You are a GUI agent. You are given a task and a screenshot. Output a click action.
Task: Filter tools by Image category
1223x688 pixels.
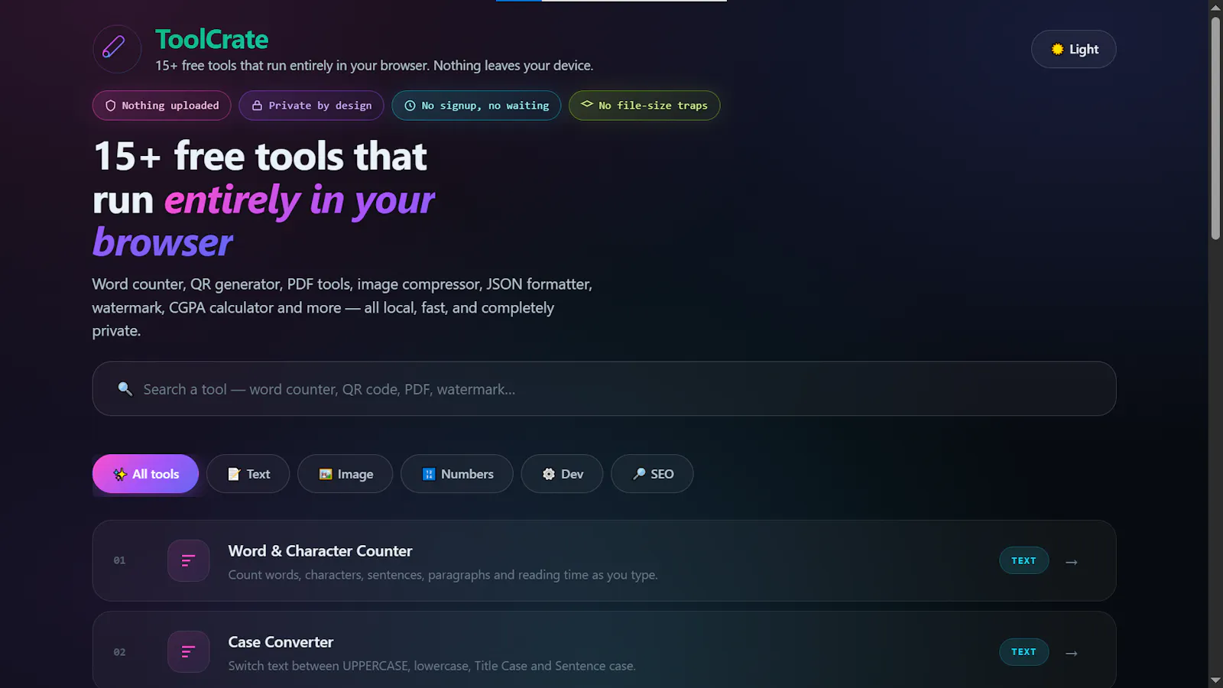click(345, 474)
